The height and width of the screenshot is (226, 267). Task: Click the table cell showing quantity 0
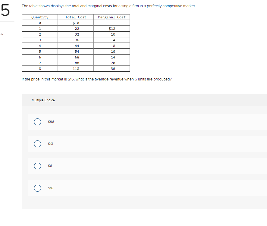39,23
